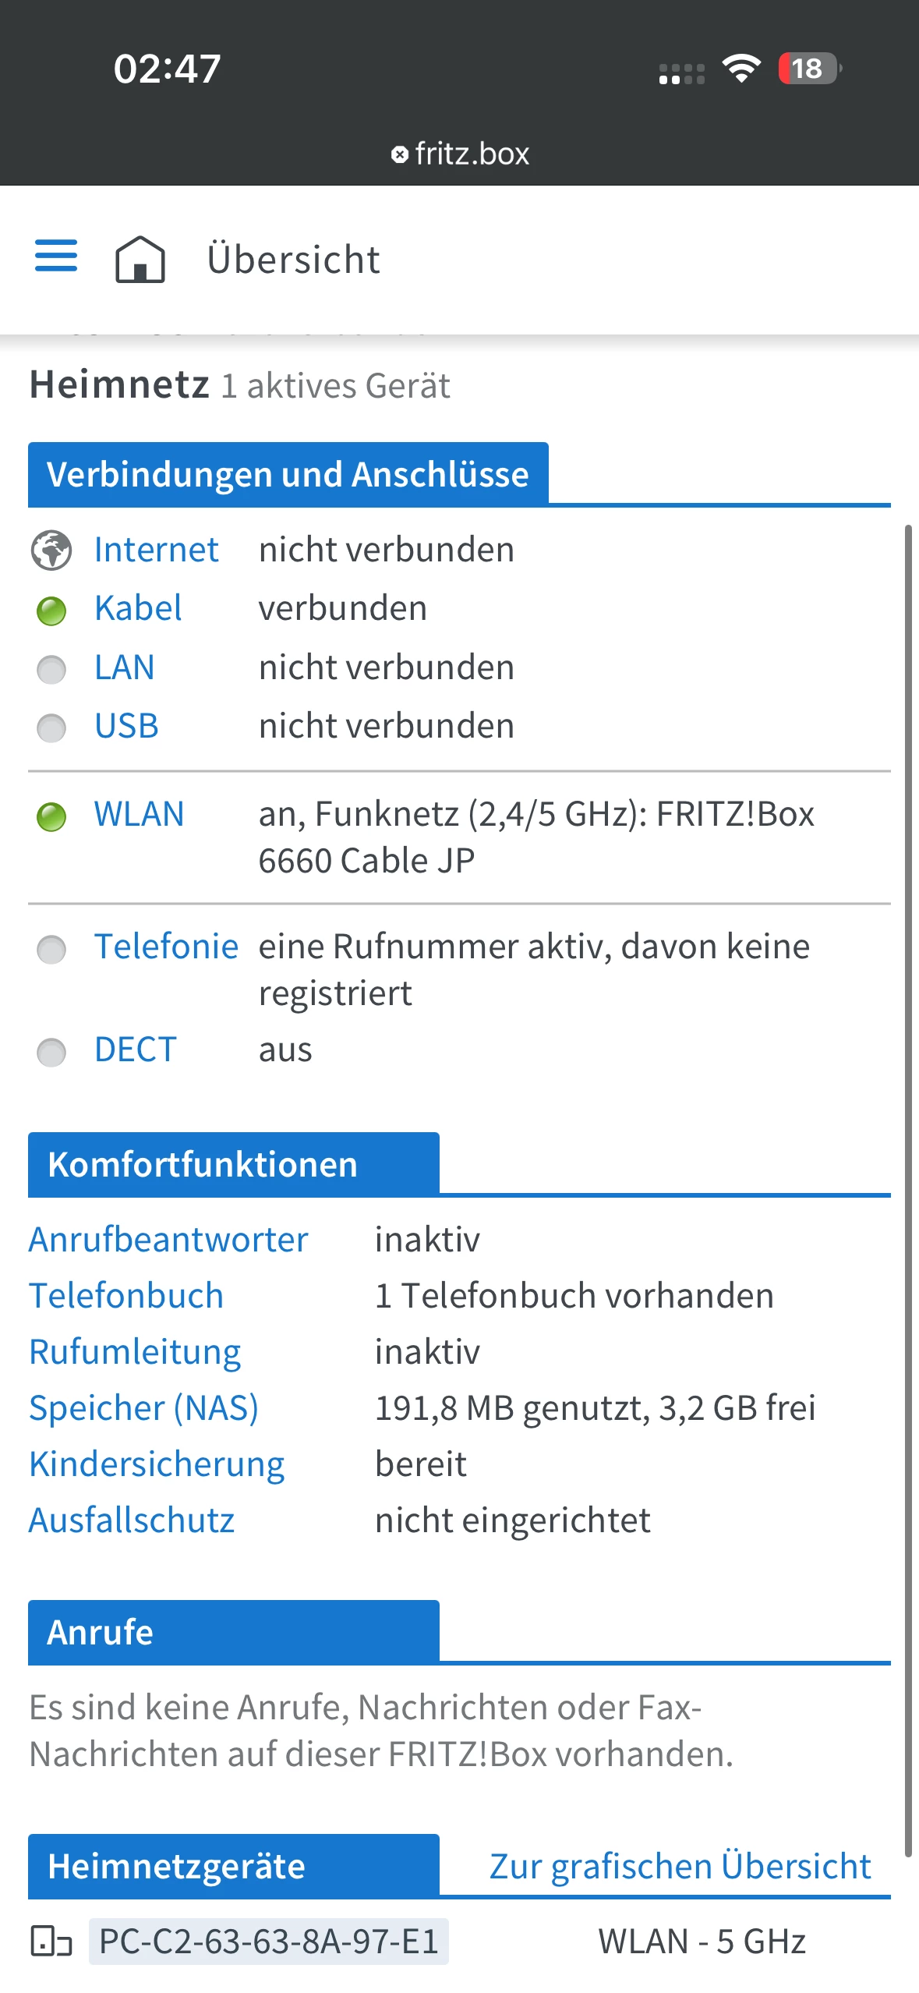The image size is (919, 1993).
Task: Tap the grey DECT status indicator
Action: tap(51, 1052)
